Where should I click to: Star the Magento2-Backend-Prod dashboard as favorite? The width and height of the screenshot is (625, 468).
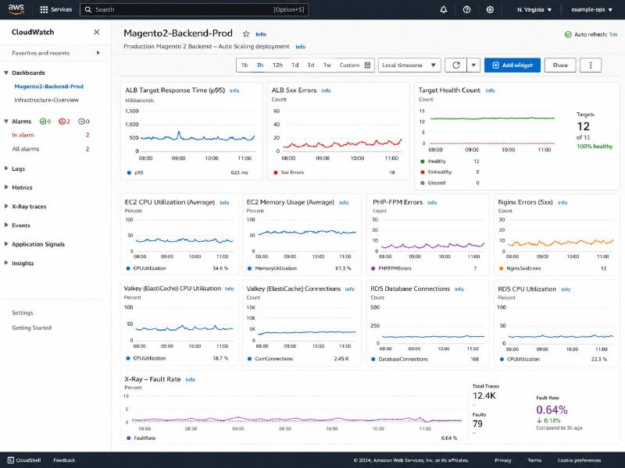click(246, 34)
